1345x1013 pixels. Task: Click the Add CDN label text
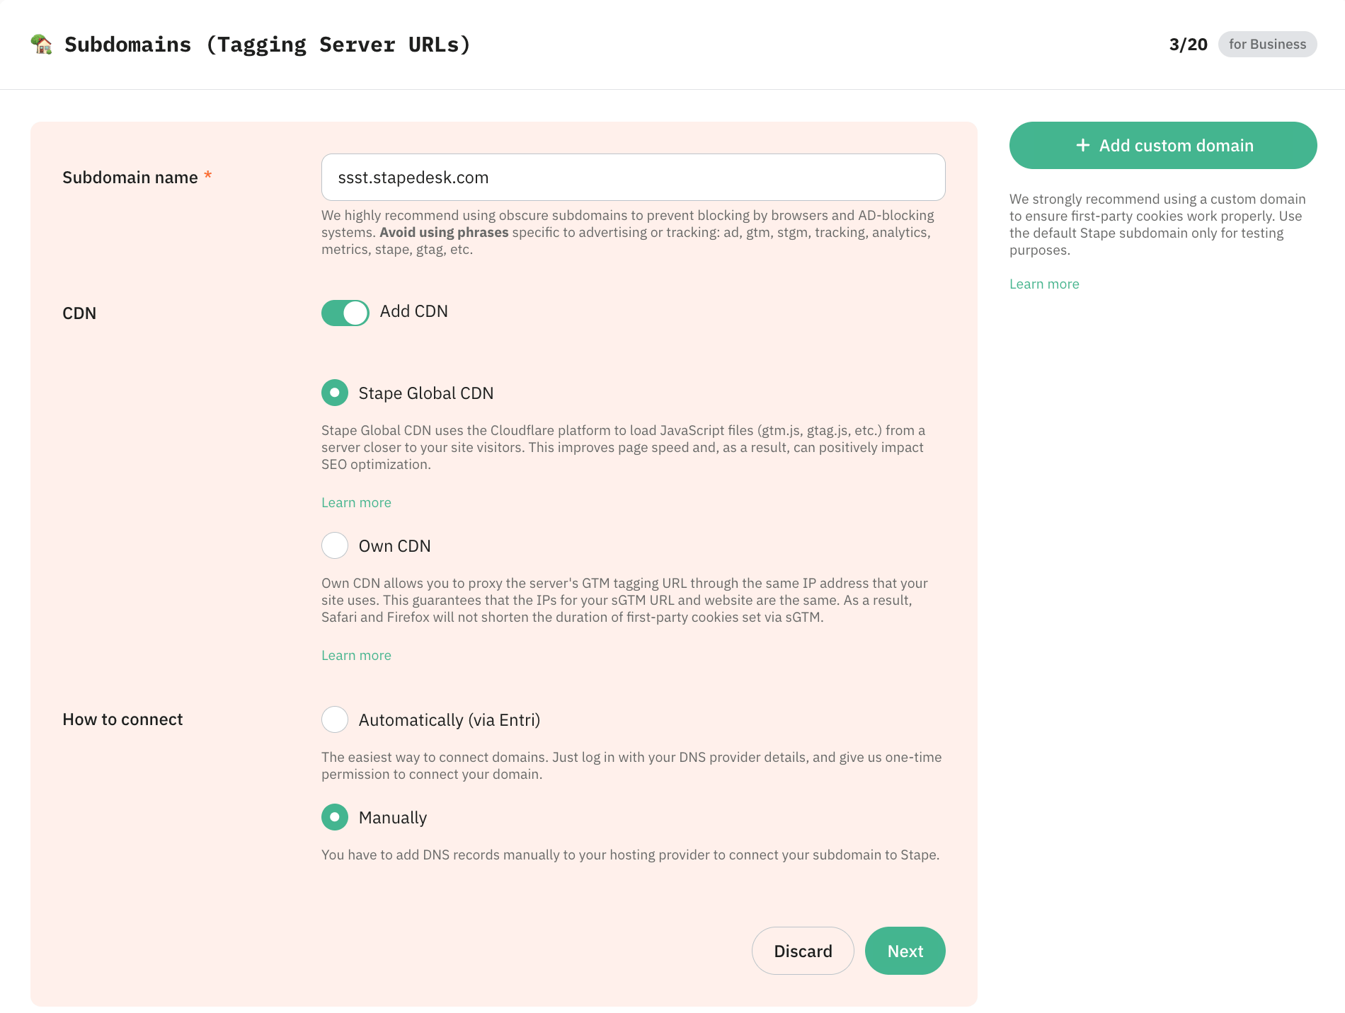coord(414,311)
